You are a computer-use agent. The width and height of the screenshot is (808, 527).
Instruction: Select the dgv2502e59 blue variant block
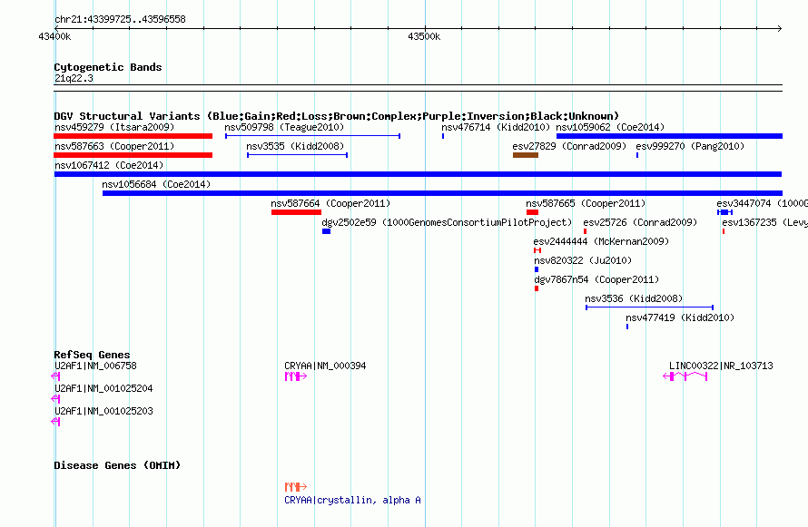coord(326,231)
